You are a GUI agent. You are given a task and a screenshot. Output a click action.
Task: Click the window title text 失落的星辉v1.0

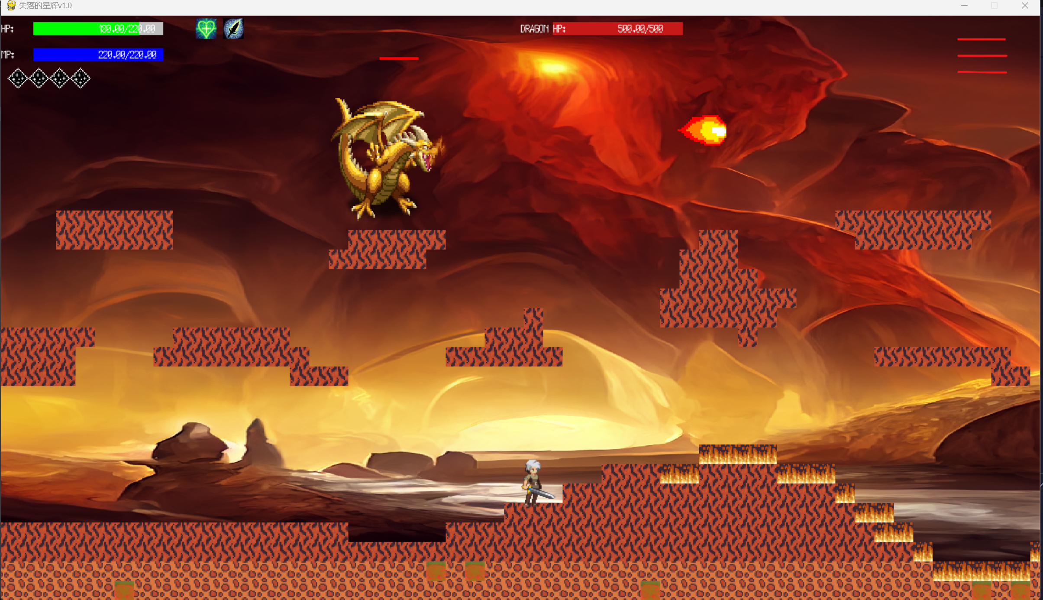[45, 6]
